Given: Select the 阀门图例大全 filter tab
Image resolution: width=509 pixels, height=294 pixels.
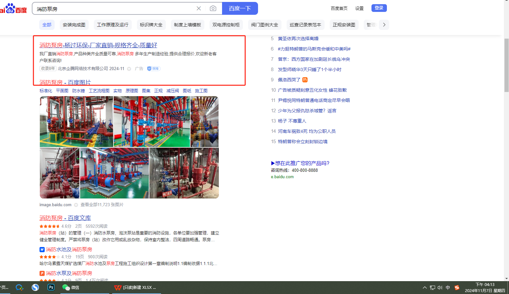Looking at the screenshot, I should [265, 25].
